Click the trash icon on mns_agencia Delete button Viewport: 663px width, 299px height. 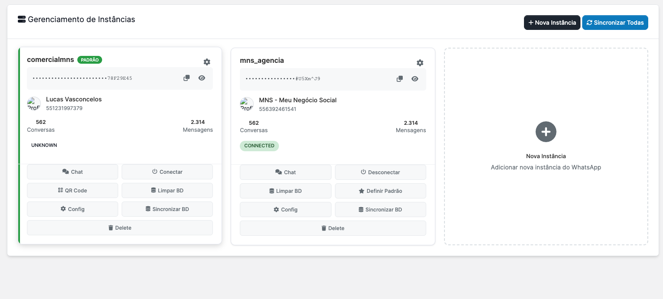[324, 228]
